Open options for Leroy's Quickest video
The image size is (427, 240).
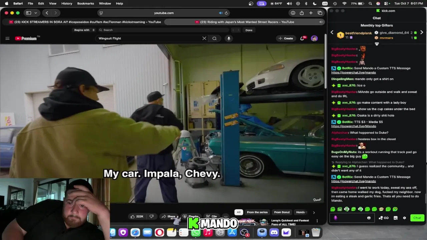click(x=317, y=221)
